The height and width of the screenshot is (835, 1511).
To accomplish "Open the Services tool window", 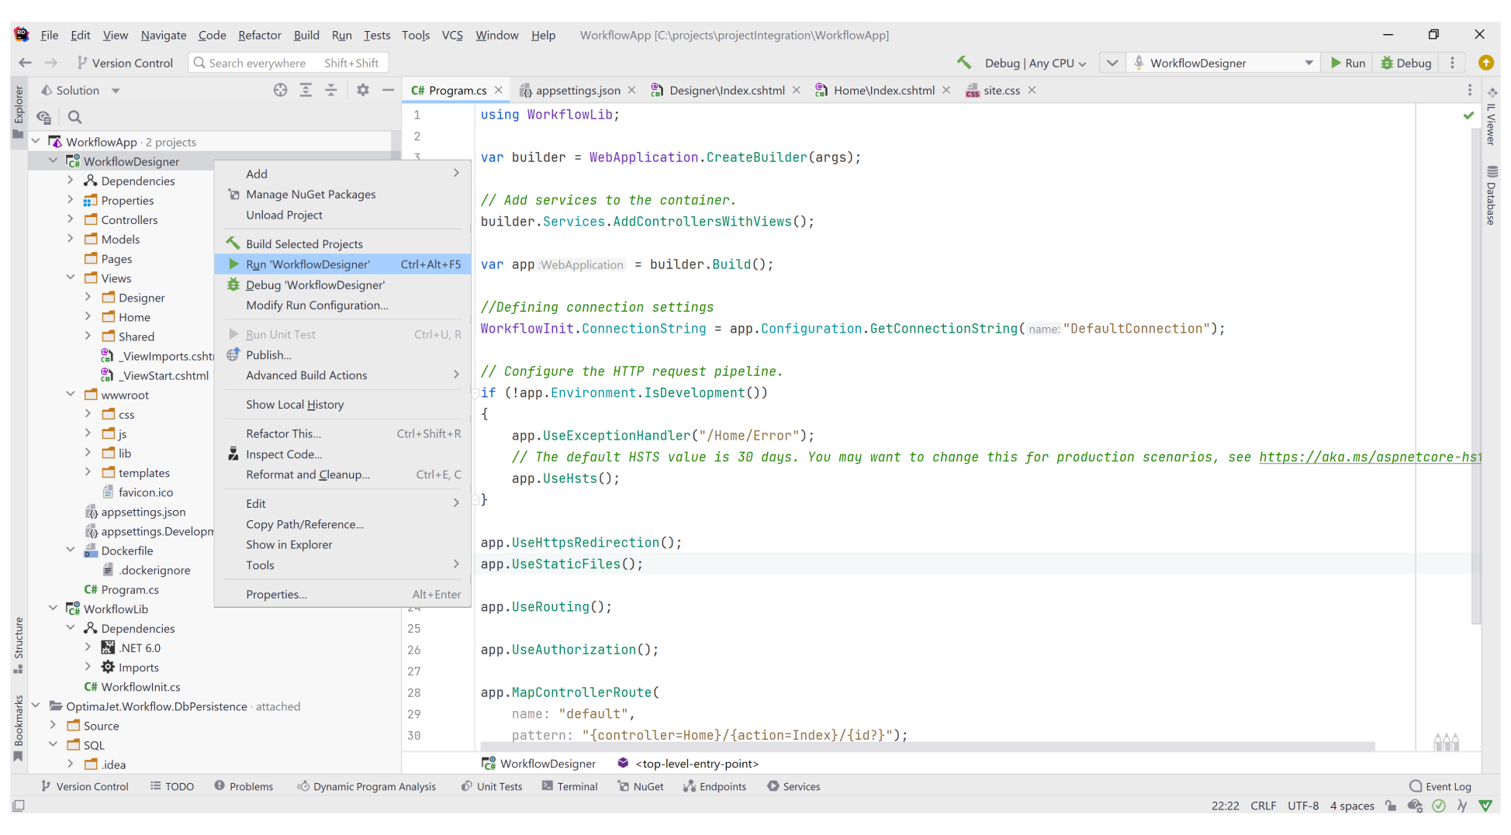I will [794, 786].
